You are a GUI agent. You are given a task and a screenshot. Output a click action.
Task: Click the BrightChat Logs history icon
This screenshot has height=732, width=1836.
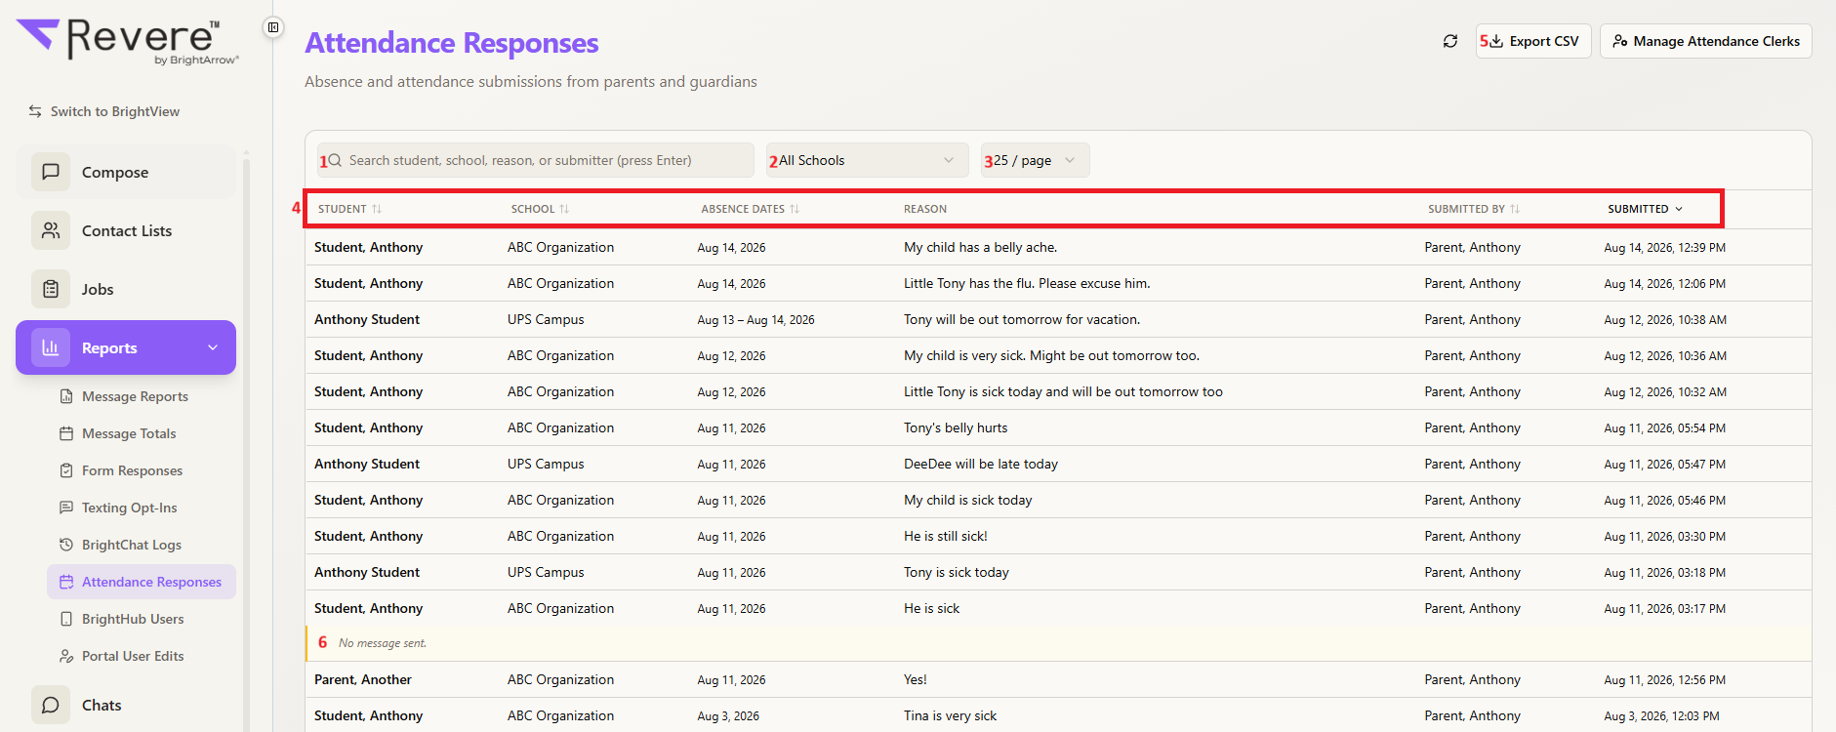pyautogui.click(x=66, y=545)
